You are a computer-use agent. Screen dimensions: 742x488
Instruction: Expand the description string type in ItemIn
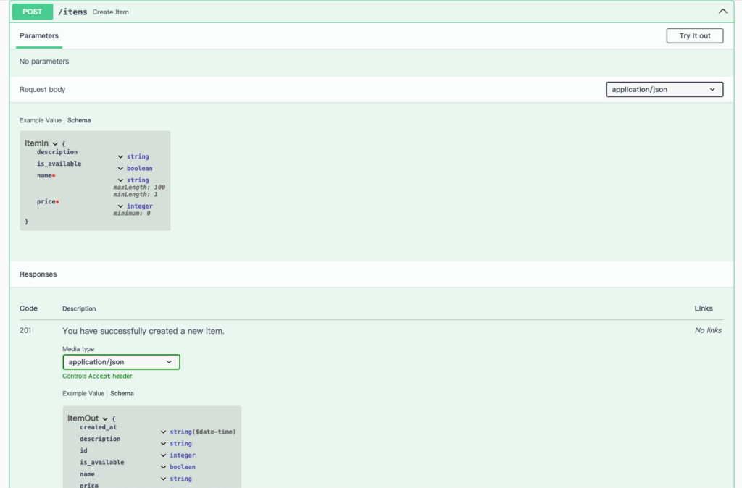click(x=122, y=156)
